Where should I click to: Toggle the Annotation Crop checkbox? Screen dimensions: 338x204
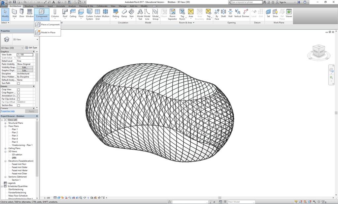pyautogui.click(x=18, y=96)
